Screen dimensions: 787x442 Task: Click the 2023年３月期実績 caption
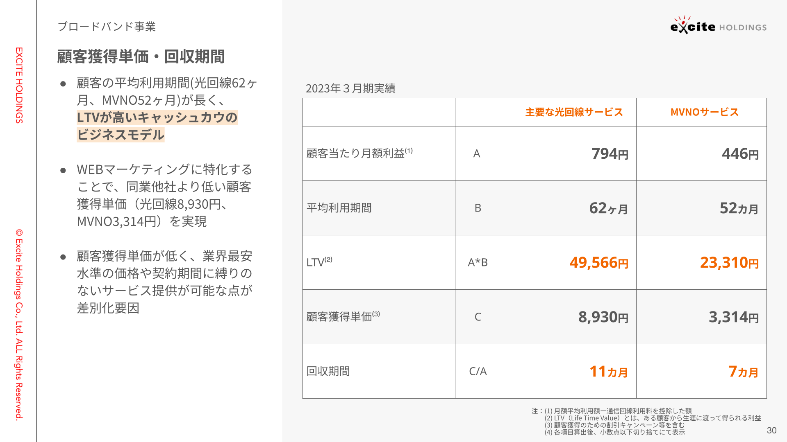pos(350,88)
